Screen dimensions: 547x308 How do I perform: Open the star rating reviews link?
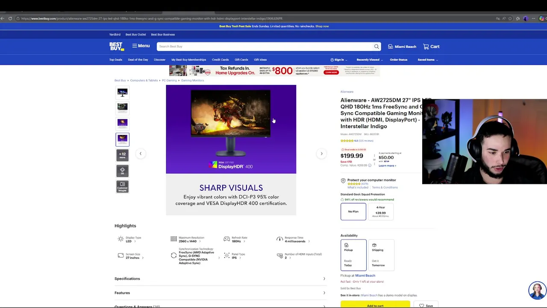click(x=357, y=141)
